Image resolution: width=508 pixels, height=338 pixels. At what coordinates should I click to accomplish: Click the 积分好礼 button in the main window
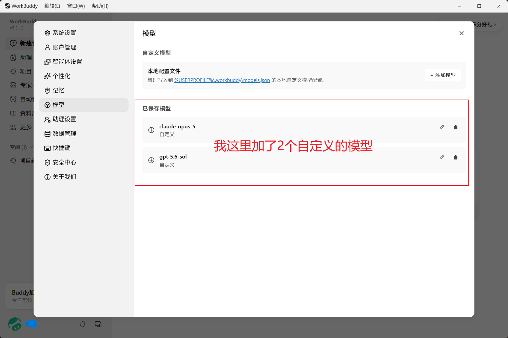484,24
